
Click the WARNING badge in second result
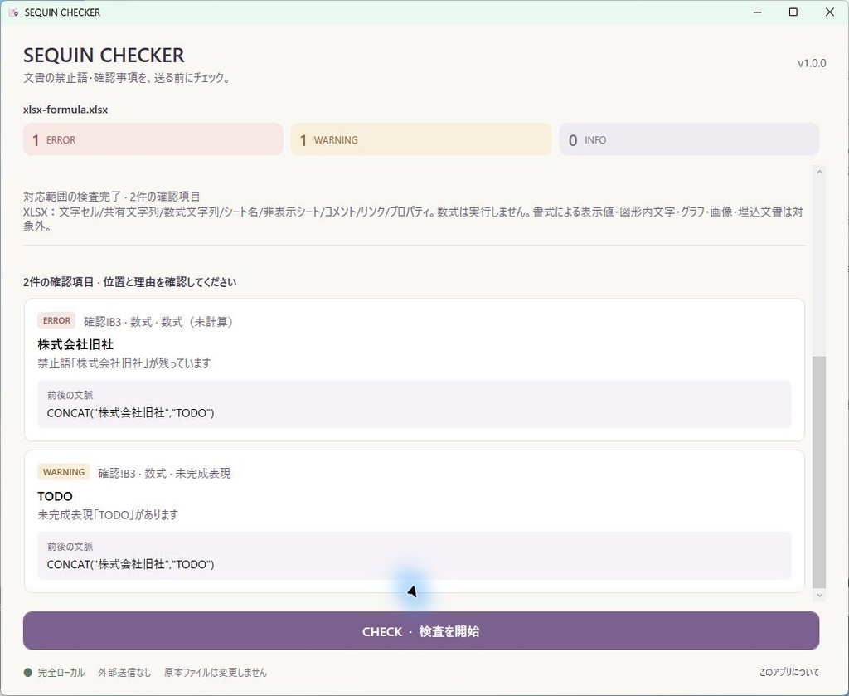[63, 472]
